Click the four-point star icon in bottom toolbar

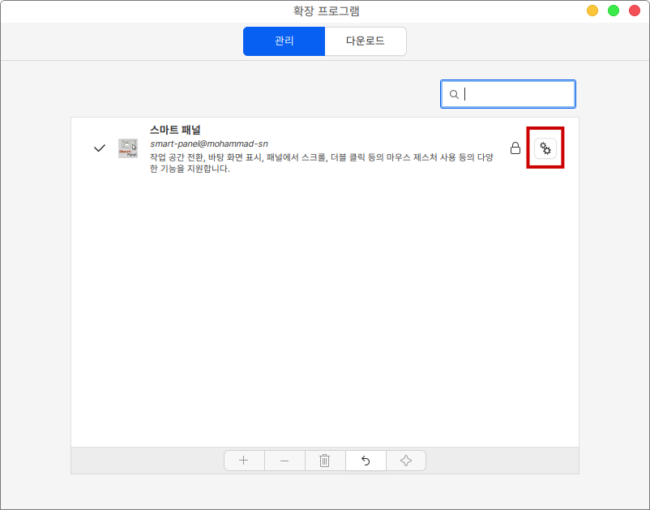click(406, 461)
